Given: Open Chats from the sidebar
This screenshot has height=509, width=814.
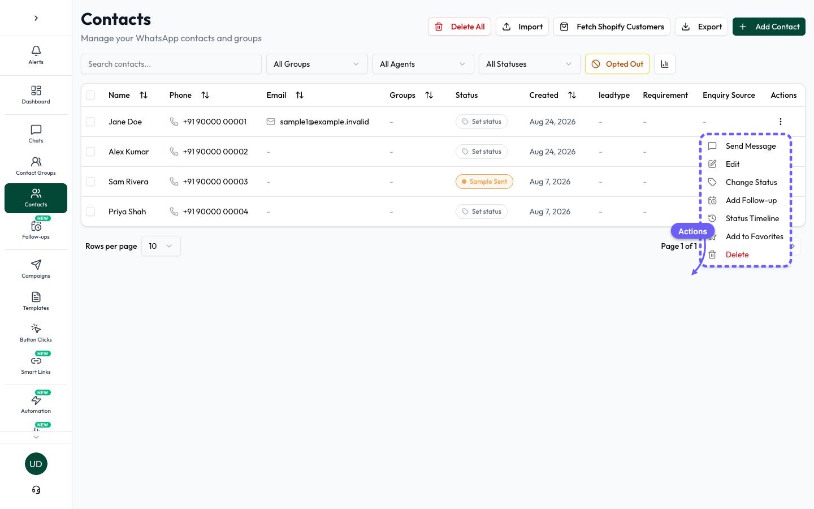Looking at the screenshot, I should click(36, 134).
